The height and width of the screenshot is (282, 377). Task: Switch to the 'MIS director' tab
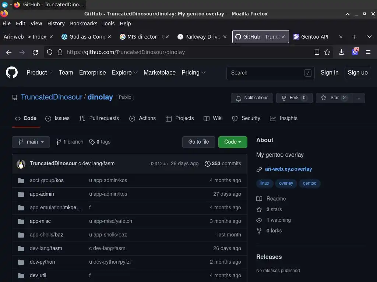pos(142,37)
